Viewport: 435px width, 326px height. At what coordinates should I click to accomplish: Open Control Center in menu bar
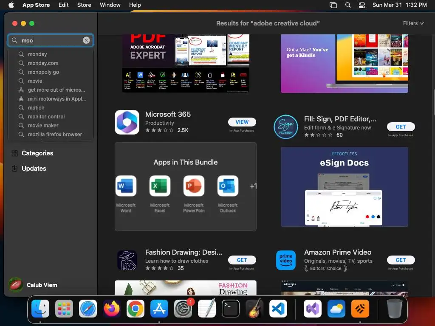(362, 5)
